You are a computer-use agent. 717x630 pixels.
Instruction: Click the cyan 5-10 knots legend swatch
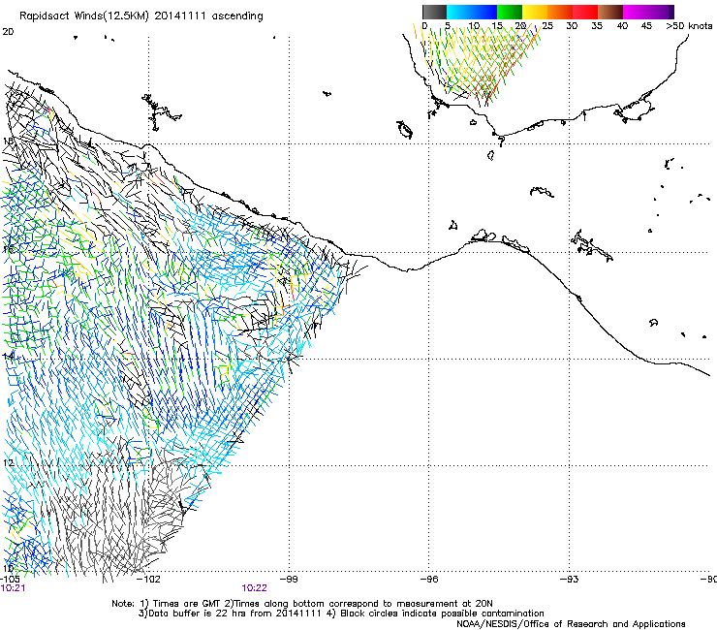(459, 12)
